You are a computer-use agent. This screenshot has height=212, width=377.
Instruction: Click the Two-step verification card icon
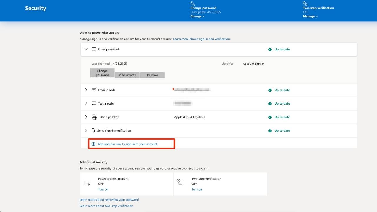click(180, 182)
